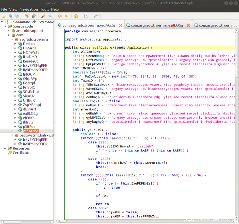239x224 pixels.
Task: Expand the android.support package node
Action: (x=9, y=31)
